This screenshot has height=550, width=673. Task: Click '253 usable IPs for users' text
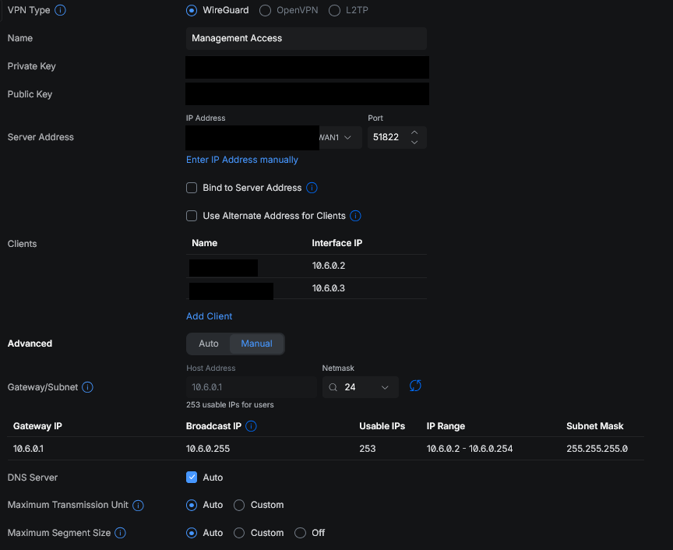click(x=230, y=404)
